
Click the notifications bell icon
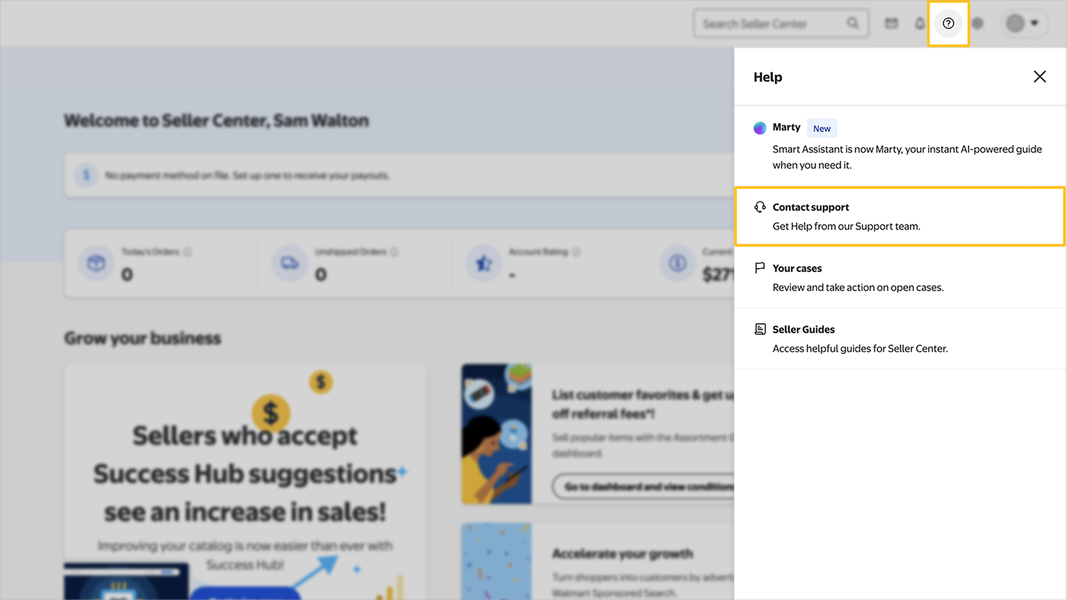920,23
